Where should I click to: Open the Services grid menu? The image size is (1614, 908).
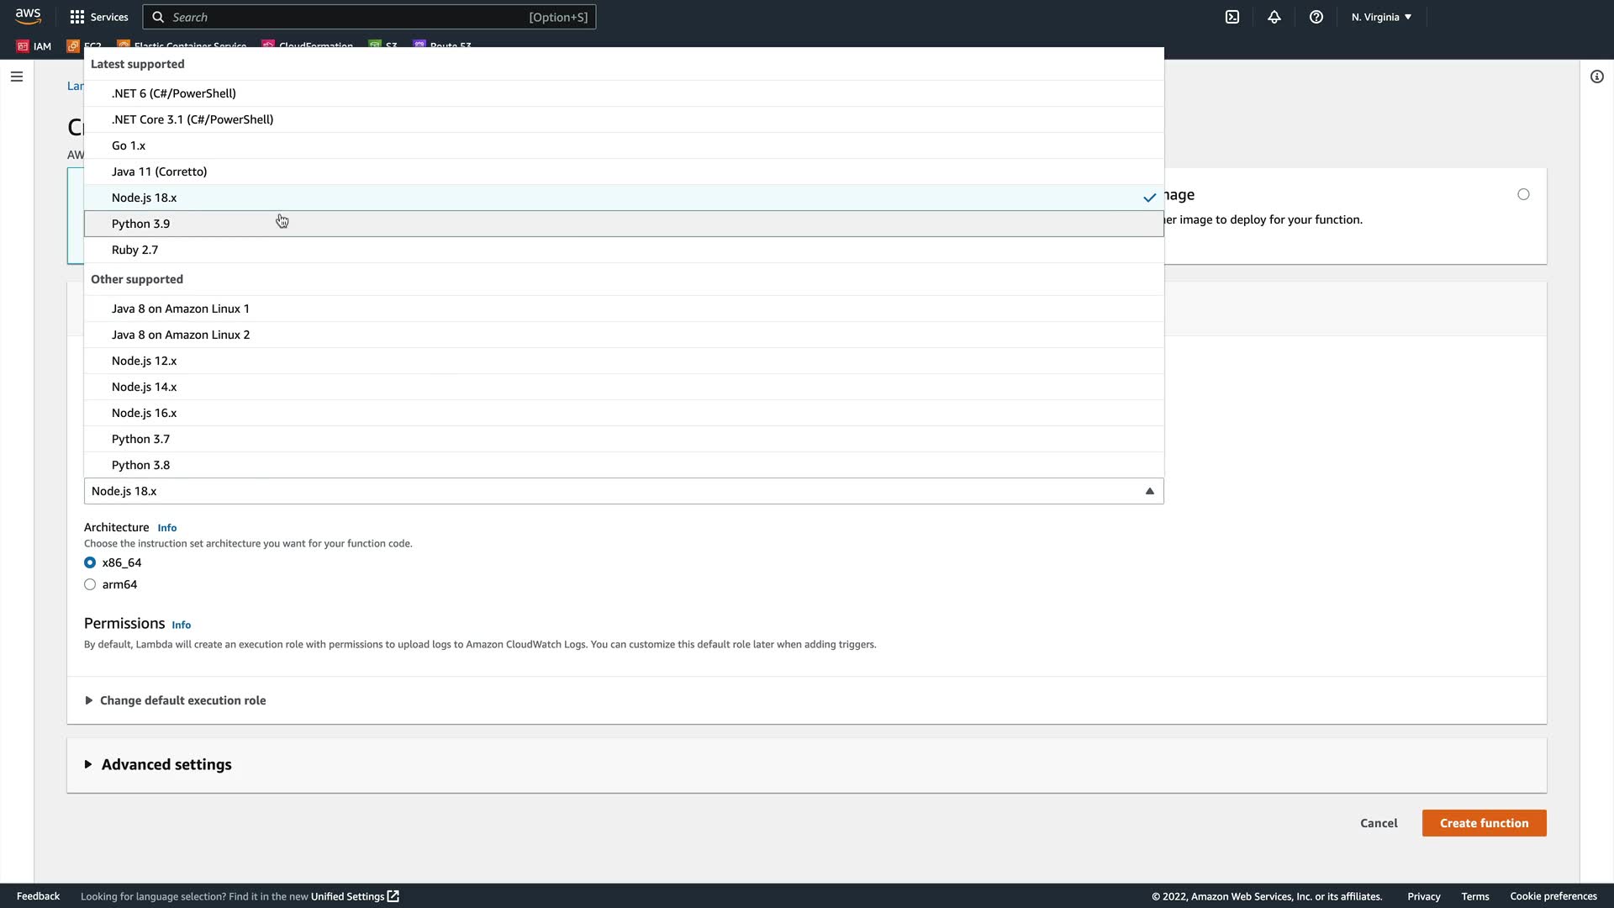[99, 17]
